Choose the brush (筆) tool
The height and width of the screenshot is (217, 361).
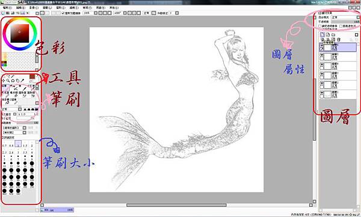tap(23, 88)
